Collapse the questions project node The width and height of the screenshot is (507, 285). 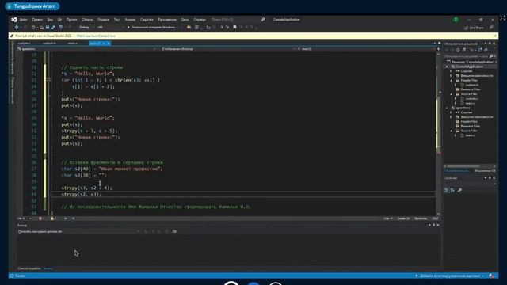[447, 108]
